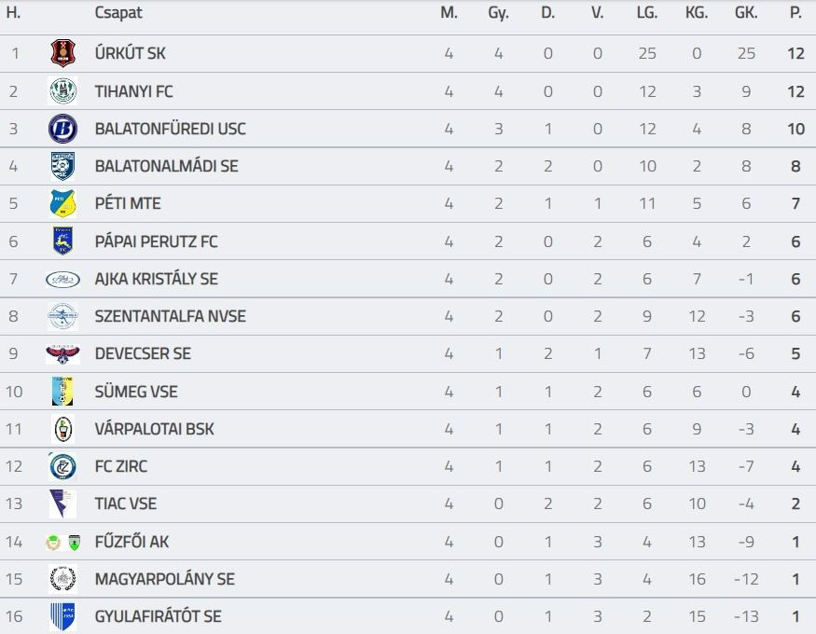Click the GK. goal difference header
816x634 pixels.
click(746, 13)
